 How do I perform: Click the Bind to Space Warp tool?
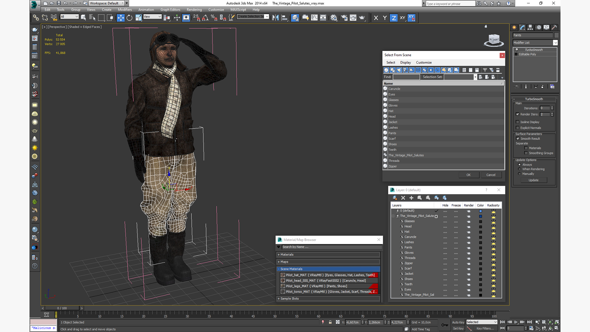coord(54,18)
